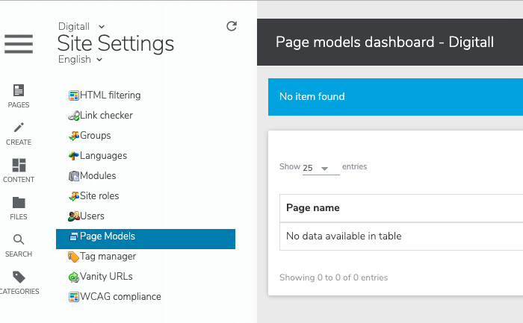Open the Files folder icon
Viewport: 523px width, 323px height.
[19, 202]
